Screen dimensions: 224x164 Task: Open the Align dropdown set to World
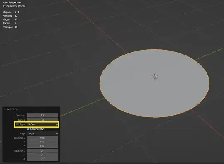pyautogui.click(x=42, y=133)
